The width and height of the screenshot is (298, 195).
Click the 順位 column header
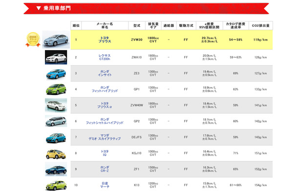pyautogui.click(x=76, y=26)
